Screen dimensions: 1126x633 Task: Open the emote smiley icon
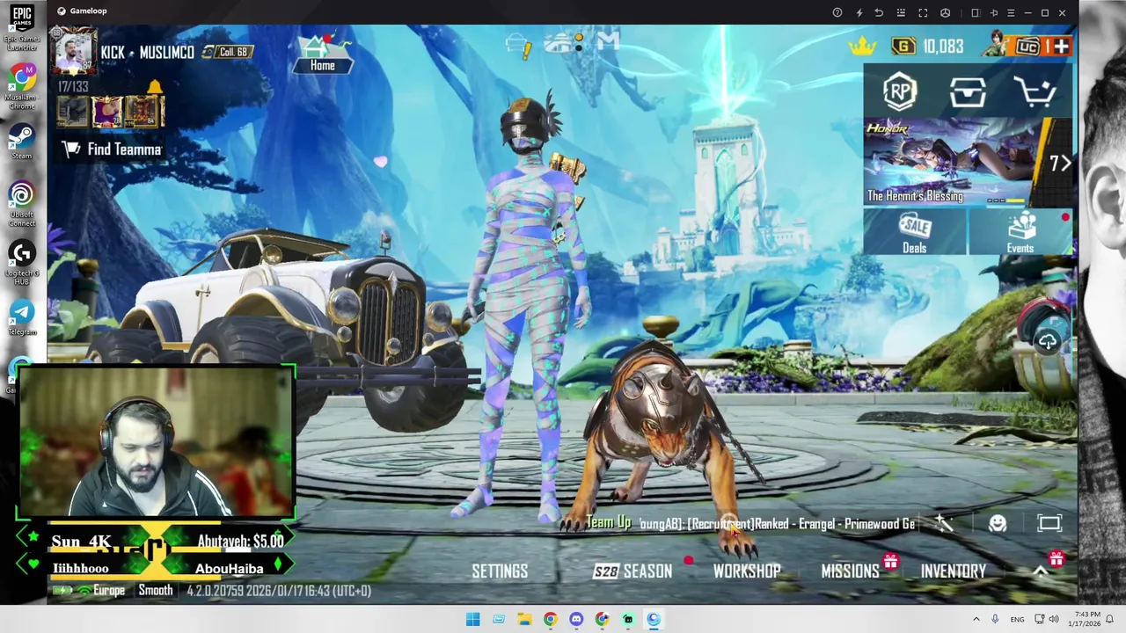[x=997, y=524]
